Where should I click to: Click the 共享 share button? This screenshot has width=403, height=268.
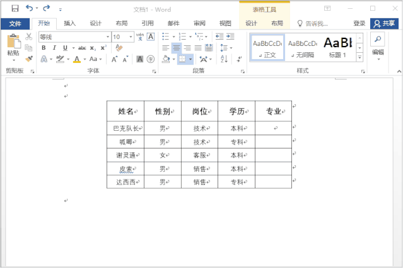tap(385, 23)
